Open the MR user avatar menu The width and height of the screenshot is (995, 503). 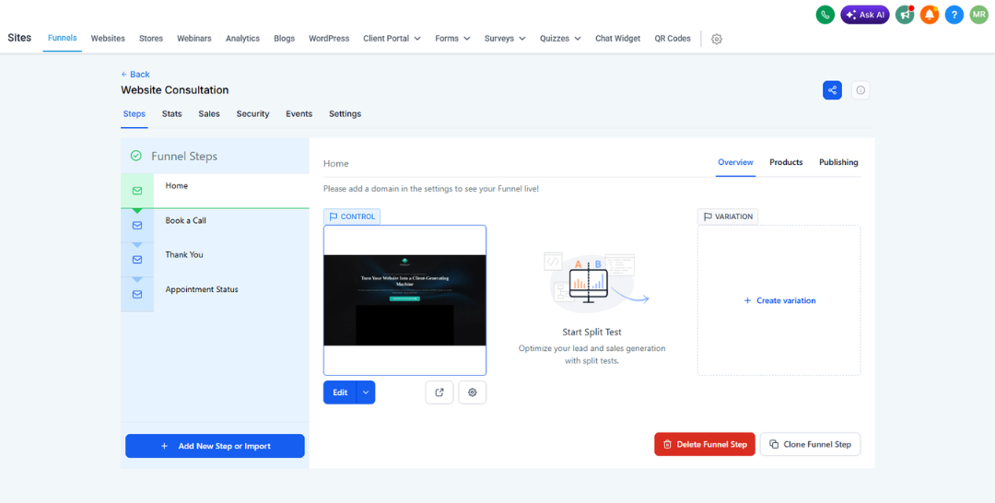979,15
